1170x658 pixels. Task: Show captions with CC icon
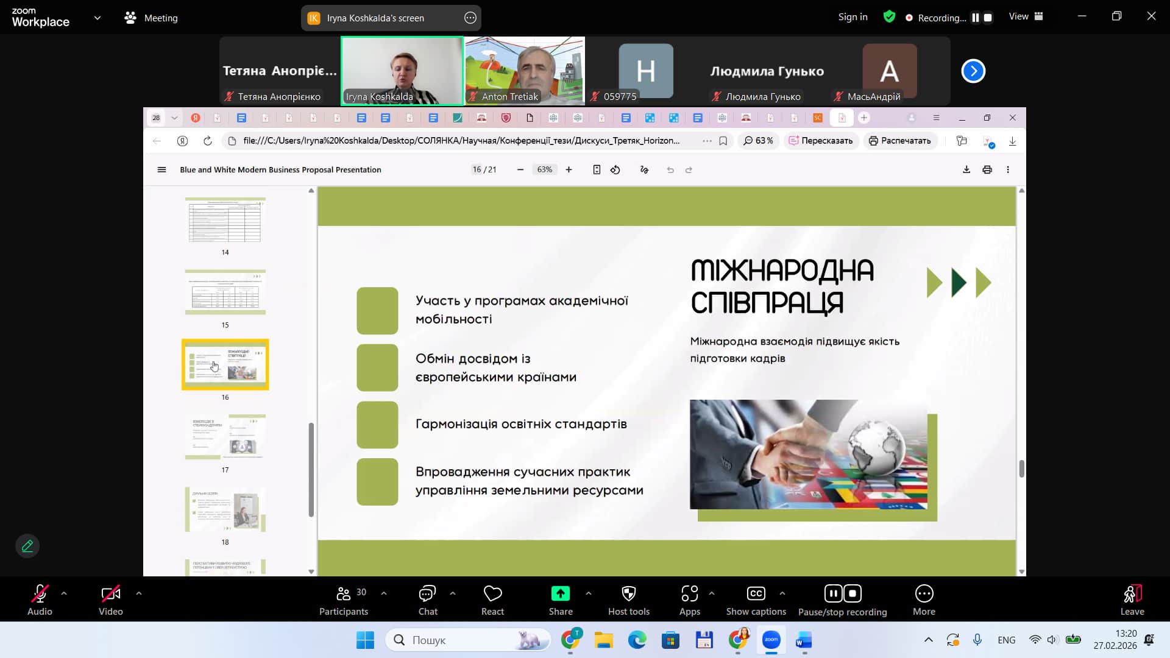[x=756, y=594]
